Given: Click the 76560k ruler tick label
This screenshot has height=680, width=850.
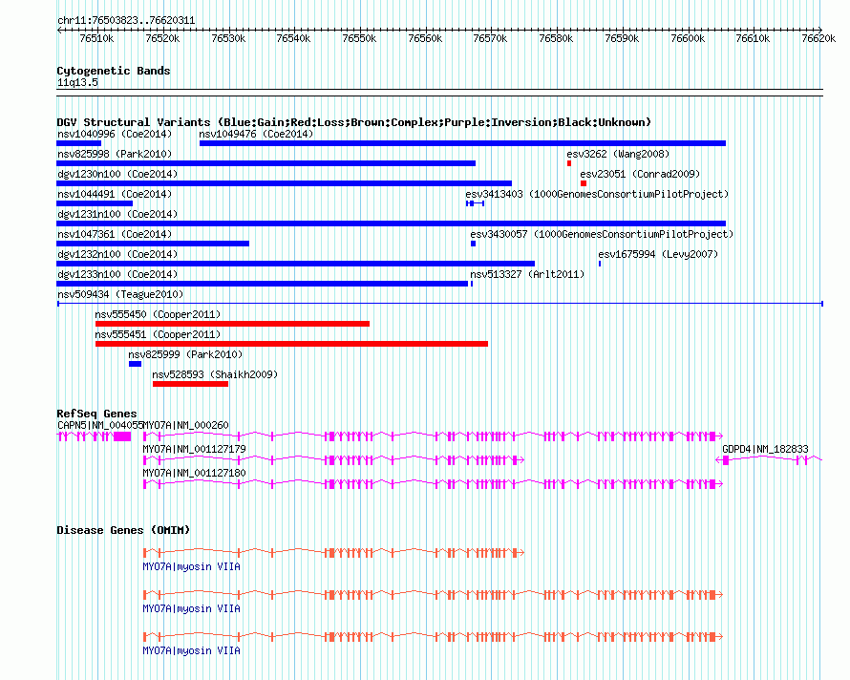Looking at the screenshot, I should (425, 38).
